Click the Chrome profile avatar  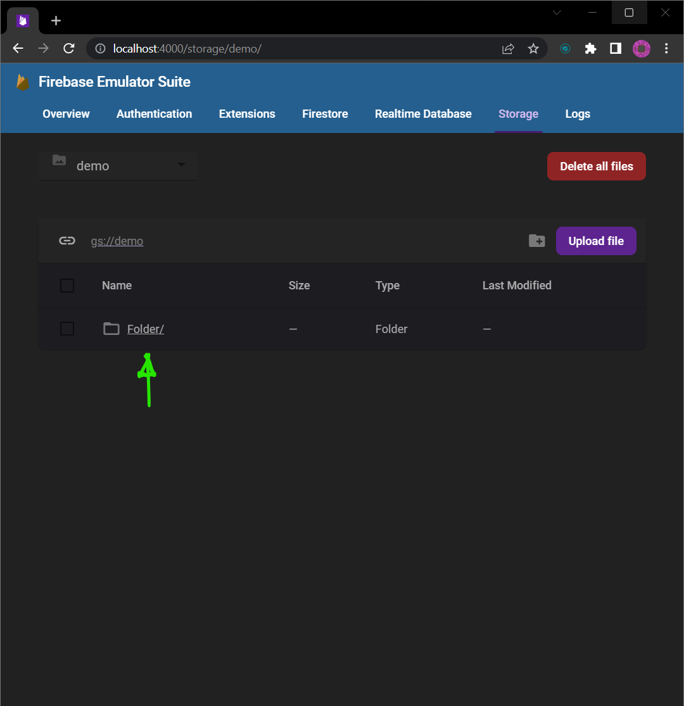click(x=642, y=48)
